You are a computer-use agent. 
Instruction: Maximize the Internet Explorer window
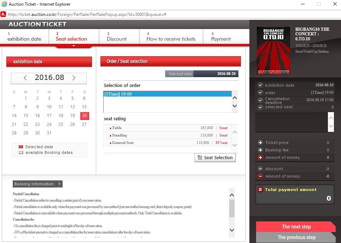coord(319,4)
